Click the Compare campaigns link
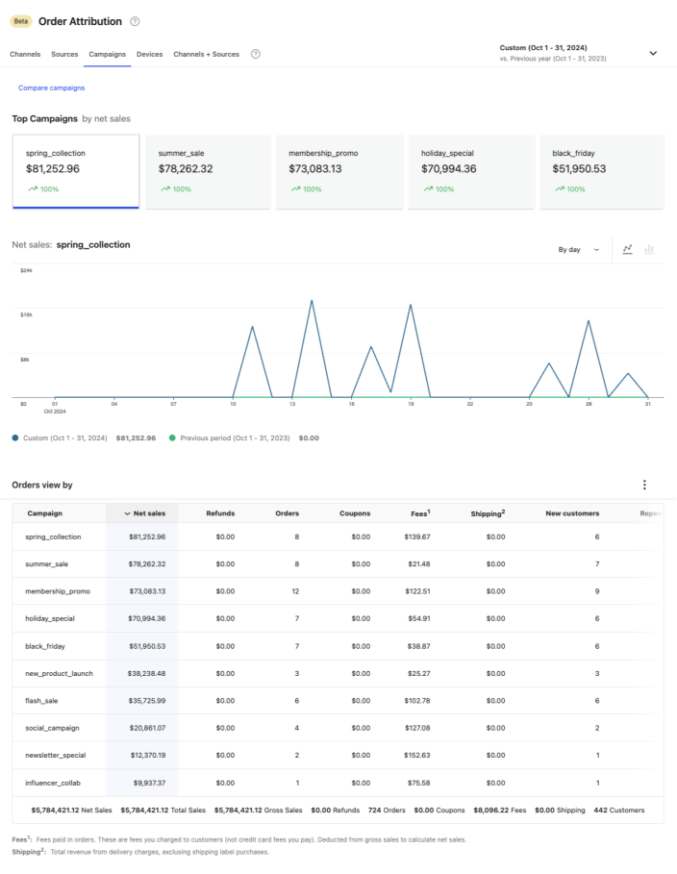The image size is (677, 874). click(x=52, y=87)
